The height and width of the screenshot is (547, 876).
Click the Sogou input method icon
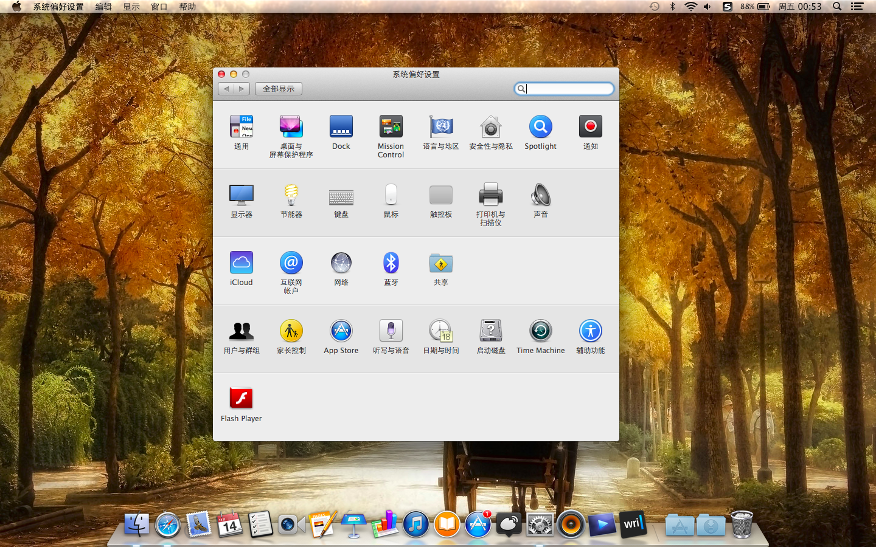coord(727,7)
